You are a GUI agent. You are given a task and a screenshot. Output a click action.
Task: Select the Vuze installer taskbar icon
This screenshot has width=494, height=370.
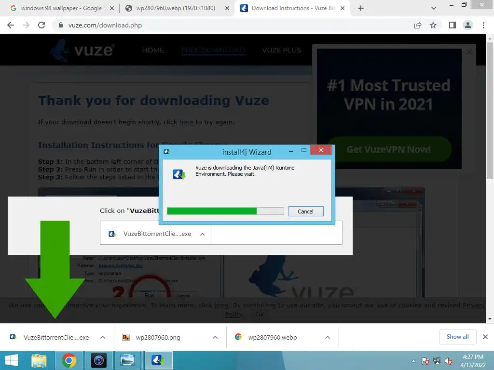(158, 360)
